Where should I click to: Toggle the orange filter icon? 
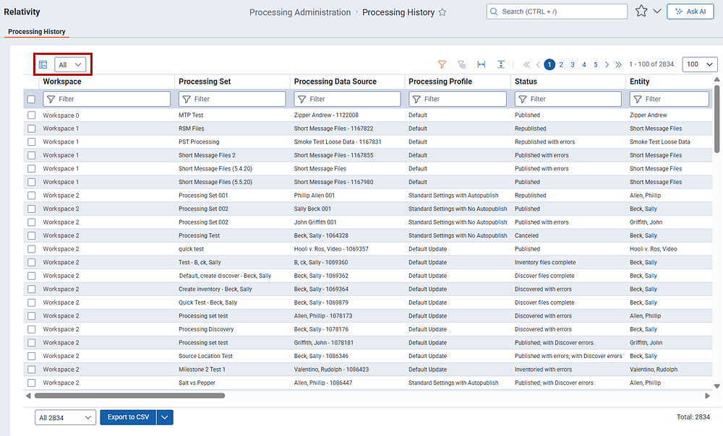[442, 64]
